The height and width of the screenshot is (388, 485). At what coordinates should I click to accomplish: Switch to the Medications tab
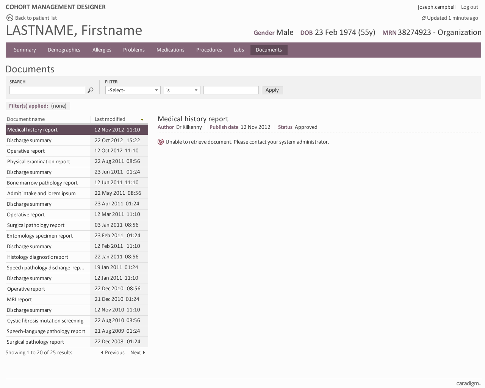(171, 50)
